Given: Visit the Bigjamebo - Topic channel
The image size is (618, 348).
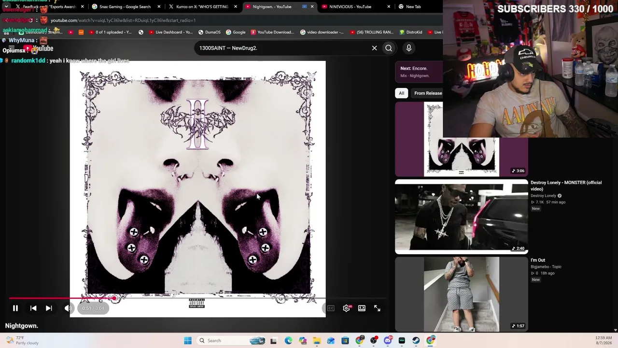Looking at the screenshot, I should point(546,267).
